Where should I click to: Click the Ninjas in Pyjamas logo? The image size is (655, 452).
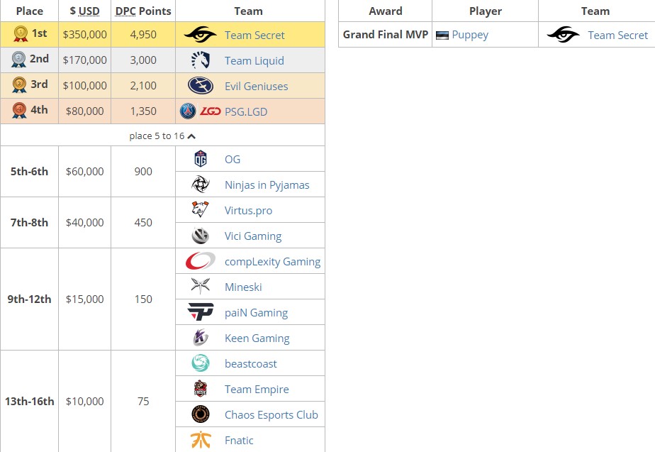(x=201, y=184)
